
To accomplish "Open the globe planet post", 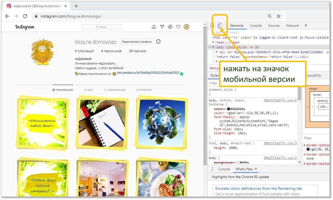I will click(x=161, y=123).
